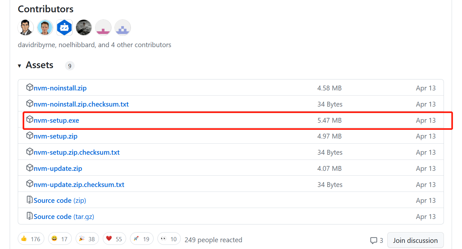
Task: Click the package icon beside nvm-update.zip.checksum.txt
Action: pyautogui.click(x=29, y=184)
